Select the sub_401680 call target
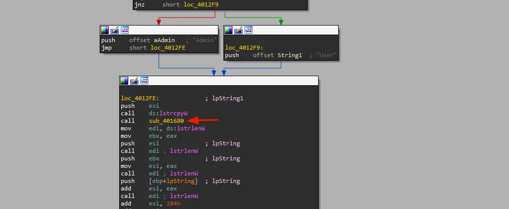 [166, 121]
